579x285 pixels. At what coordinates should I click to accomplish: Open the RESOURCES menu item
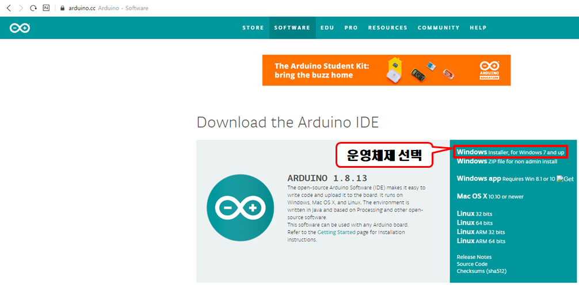(x=388, y=28)
